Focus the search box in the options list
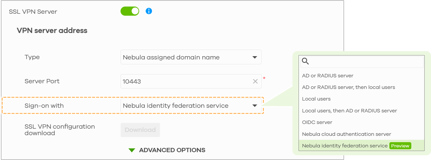This screenshot has width=431, height=160. click(362, 62)
